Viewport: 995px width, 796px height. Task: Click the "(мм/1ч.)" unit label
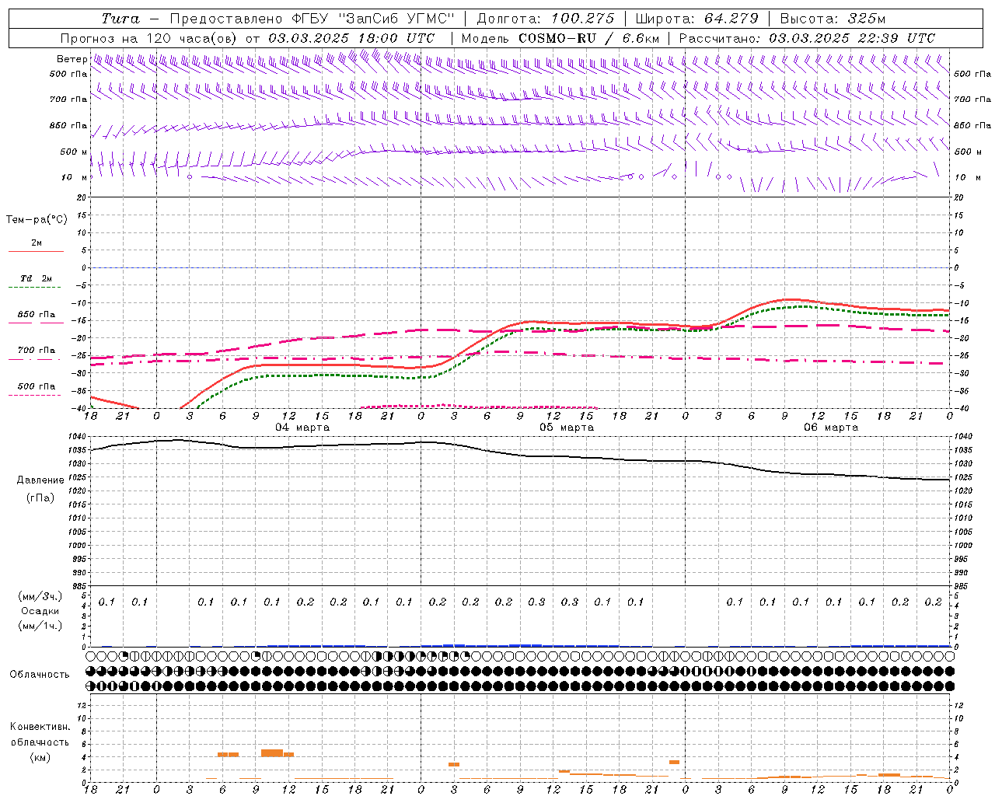(x=40, y=626)
